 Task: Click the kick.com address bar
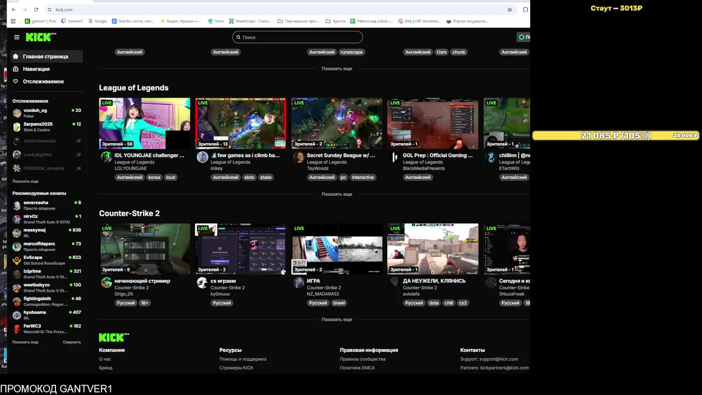click(x=274, y=9)
